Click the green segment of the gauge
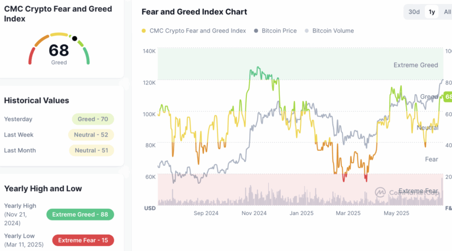The width and height of the screenshot is (452, 251). point(86,55)
